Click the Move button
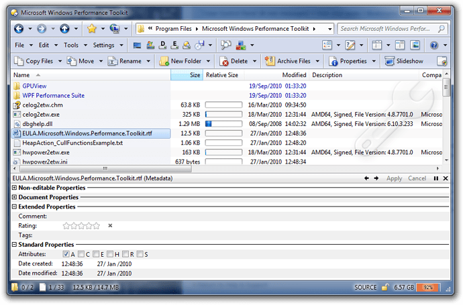463x305 pixels. coord(81,61)
